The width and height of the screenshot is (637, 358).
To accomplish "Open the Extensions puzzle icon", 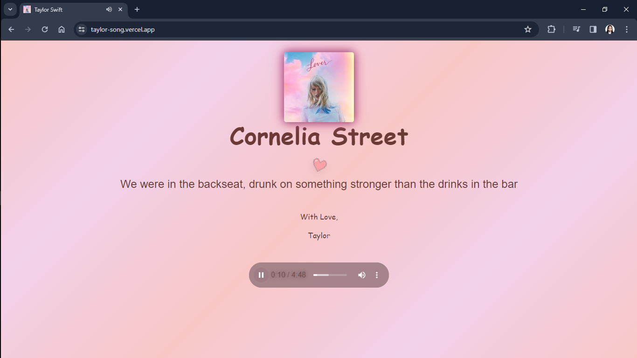I will (x=551, y=29).
